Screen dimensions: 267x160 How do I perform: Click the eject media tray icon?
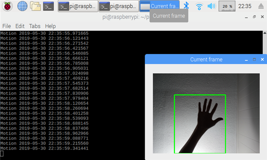[x=261, y=6]
